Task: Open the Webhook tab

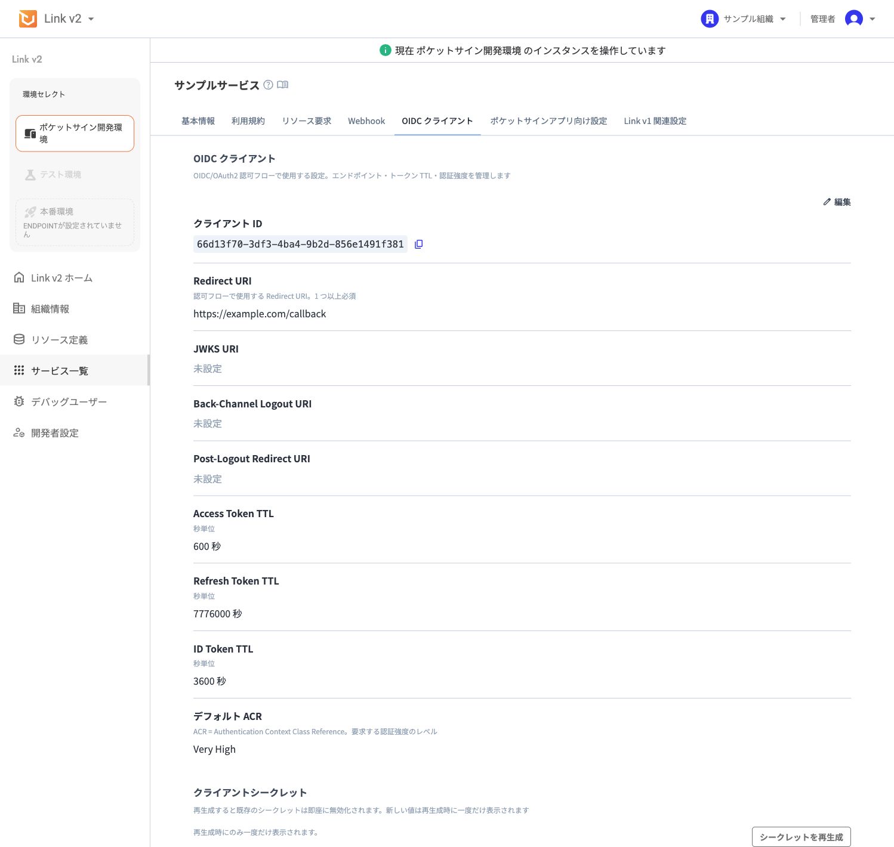Action: [x=366, y=121]
